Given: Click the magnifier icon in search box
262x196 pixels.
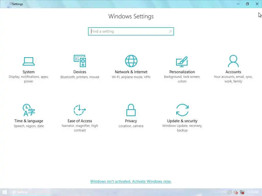Looking at the screenshot, I should (x=170, y=31).
